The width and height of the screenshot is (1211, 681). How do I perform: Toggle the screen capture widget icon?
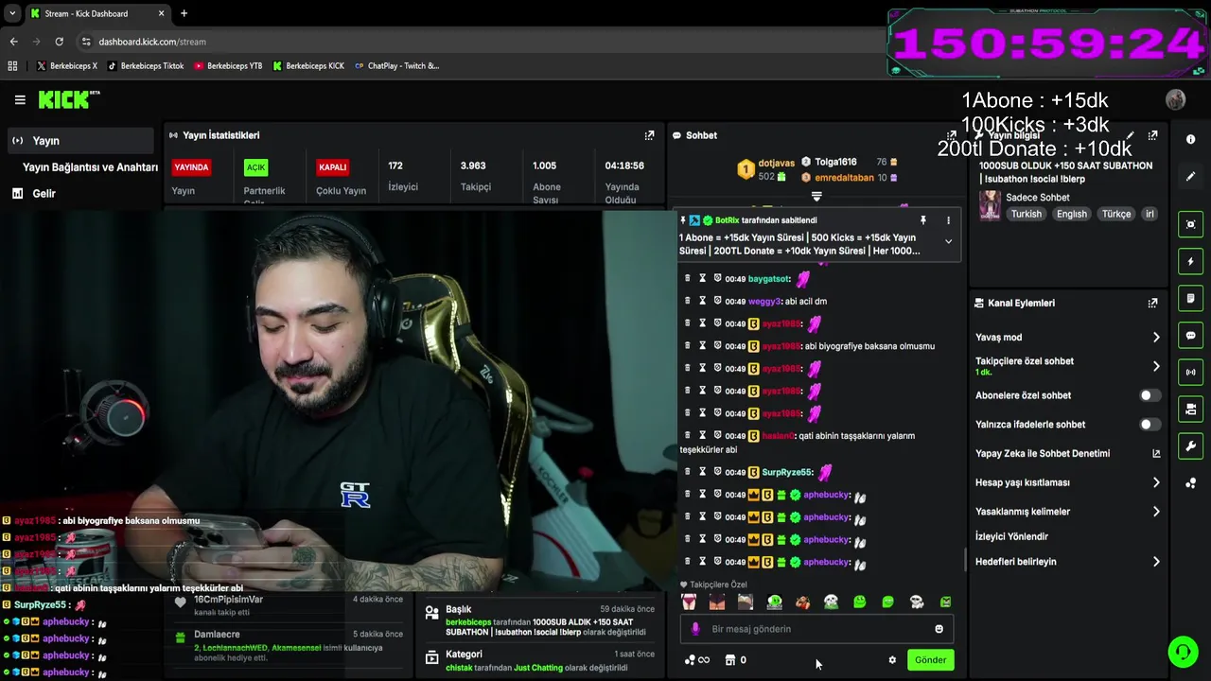tap(1190, 224)
